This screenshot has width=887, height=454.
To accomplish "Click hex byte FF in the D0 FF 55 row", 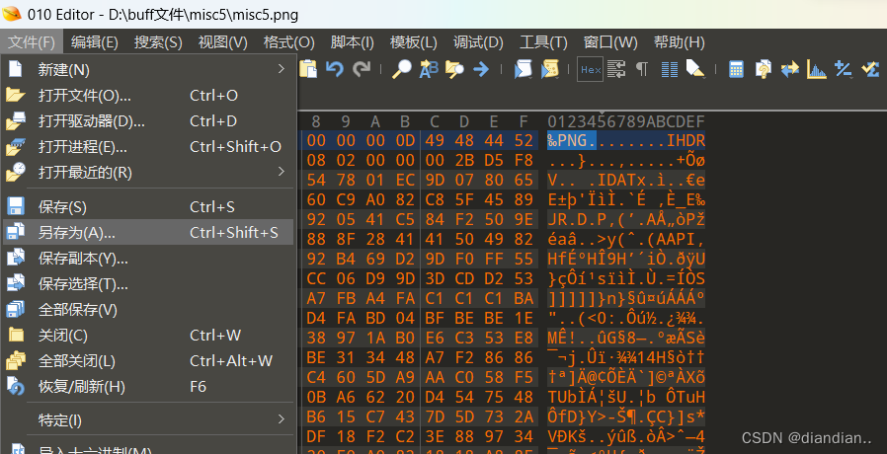I will pyautogui.click(x=495, y=259).
